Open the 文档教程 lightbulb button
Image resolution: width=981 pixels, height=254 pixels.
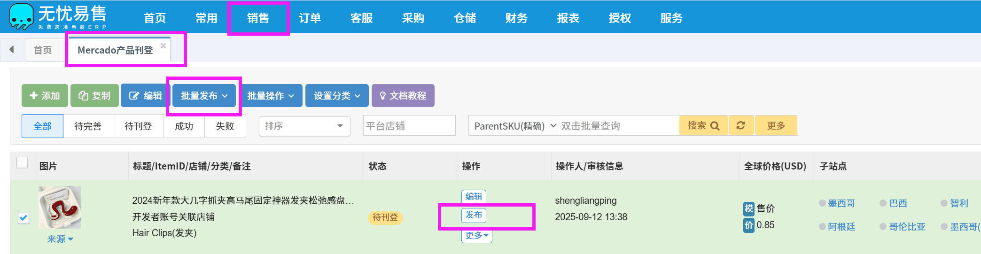[403, 96]
